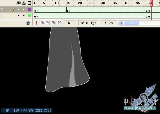Image resolution: width=160 pixels, height=114 pixels.
Task: Click the green outline swatch of layer 1
Action: (x=29, y=15)
